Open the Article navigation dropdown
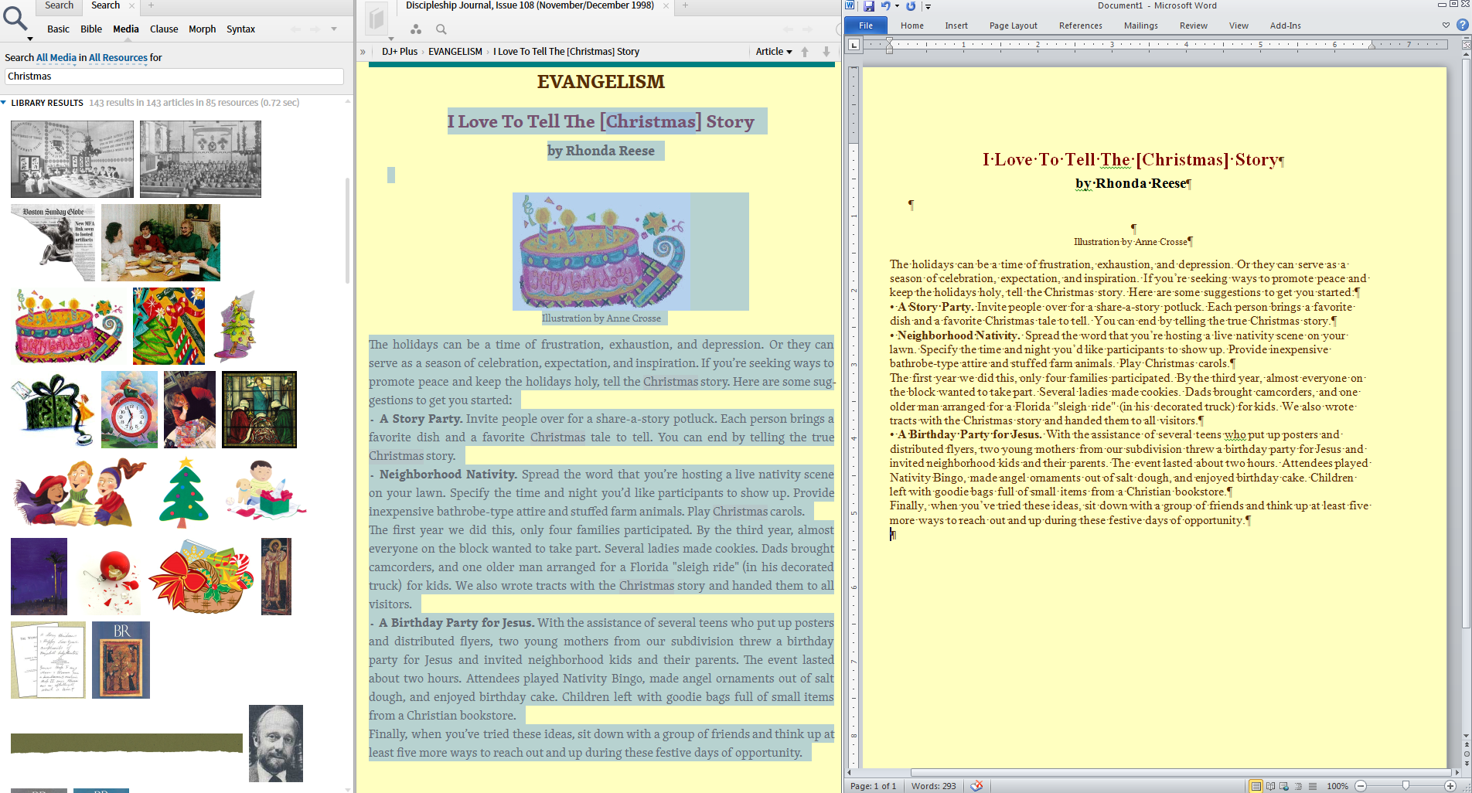 [x=774, y=52]
